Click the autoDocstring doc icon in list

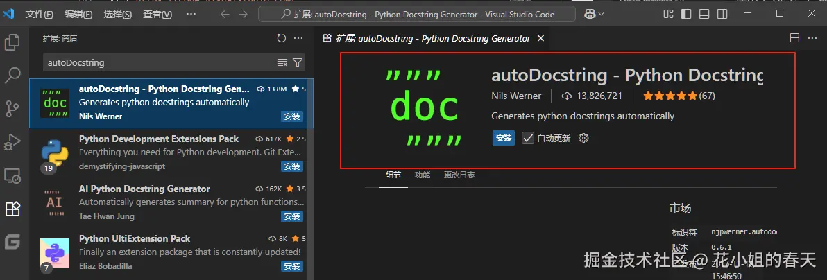coord(55,103)
